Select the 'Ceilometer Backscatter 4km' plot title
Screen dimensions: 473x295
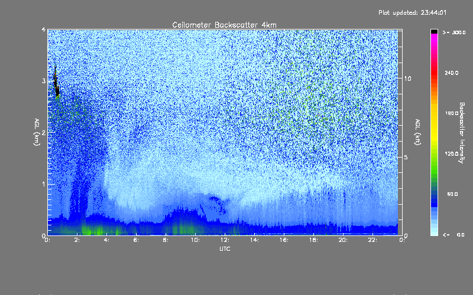[x=224, y=25]
